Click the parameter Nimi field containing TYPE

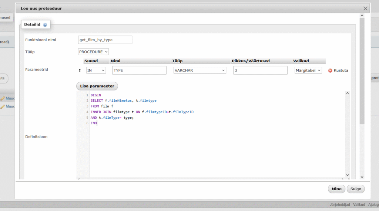(139, 70)
